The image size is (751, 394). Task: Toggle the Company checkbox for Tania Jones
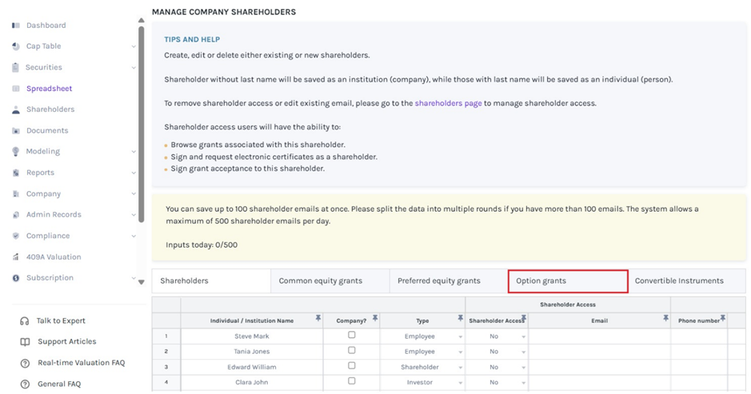tap(351, 351)
